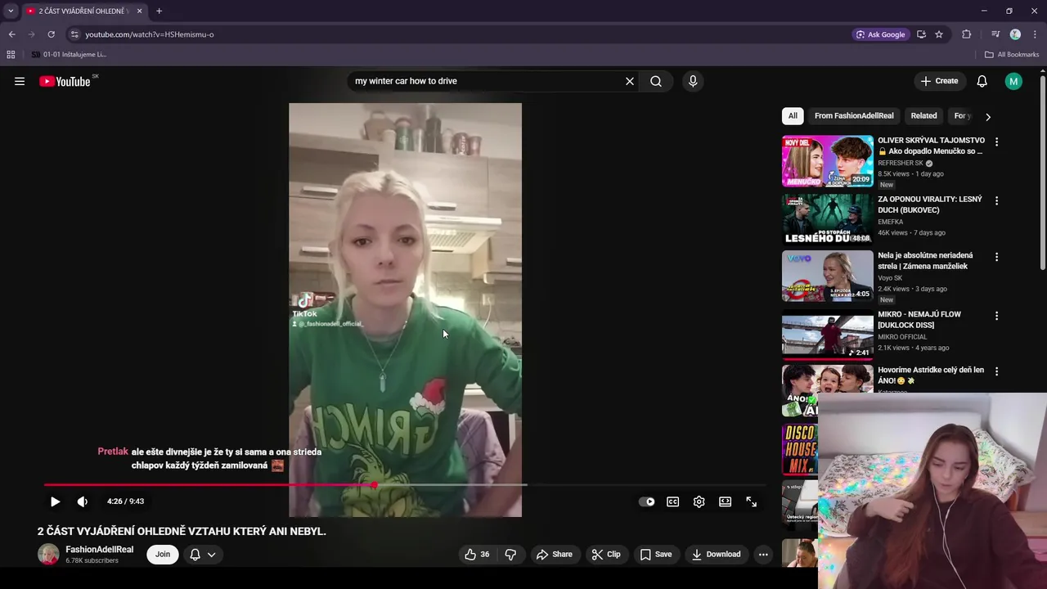Switch to theater mode
The image size is (1047, 589).
coord(725,501)
